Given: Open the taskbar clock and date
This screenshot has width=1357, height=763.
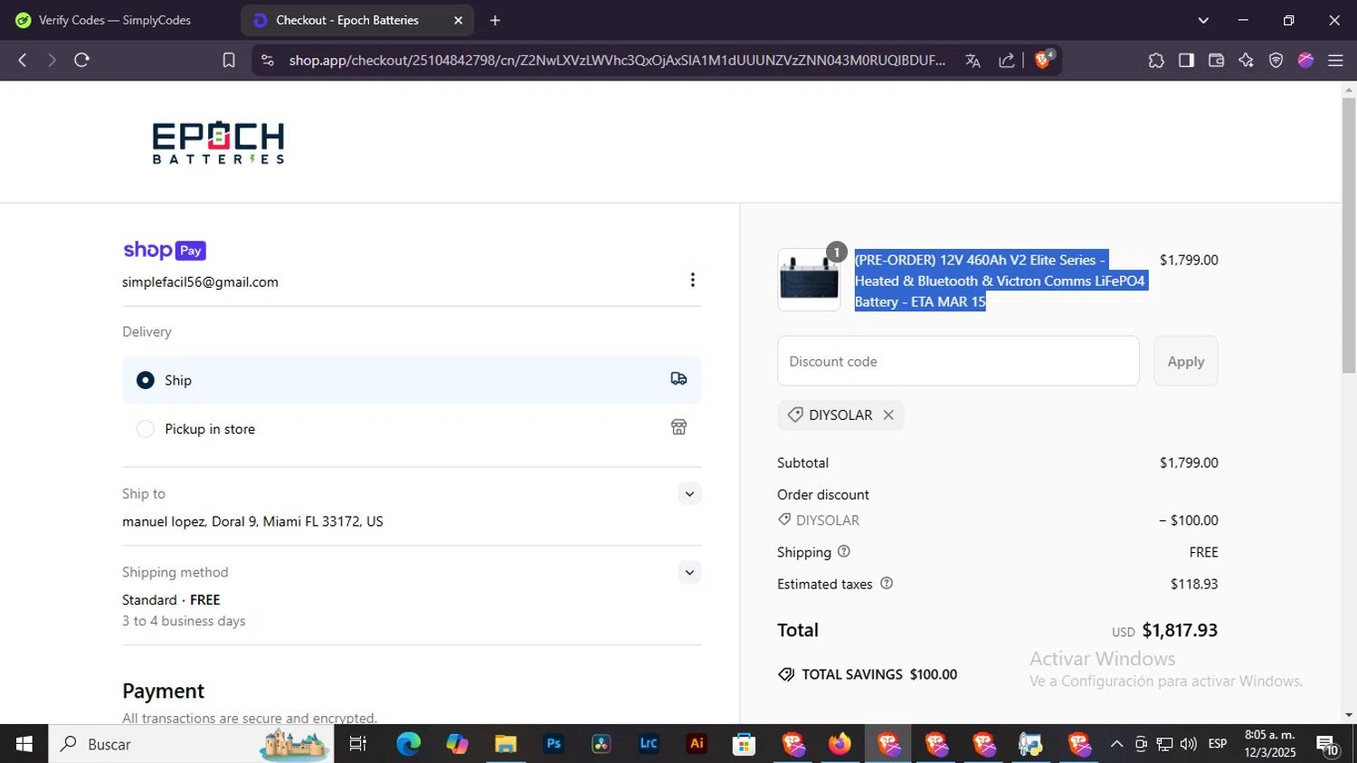Looking at the screenshot, I should 1270,744.
